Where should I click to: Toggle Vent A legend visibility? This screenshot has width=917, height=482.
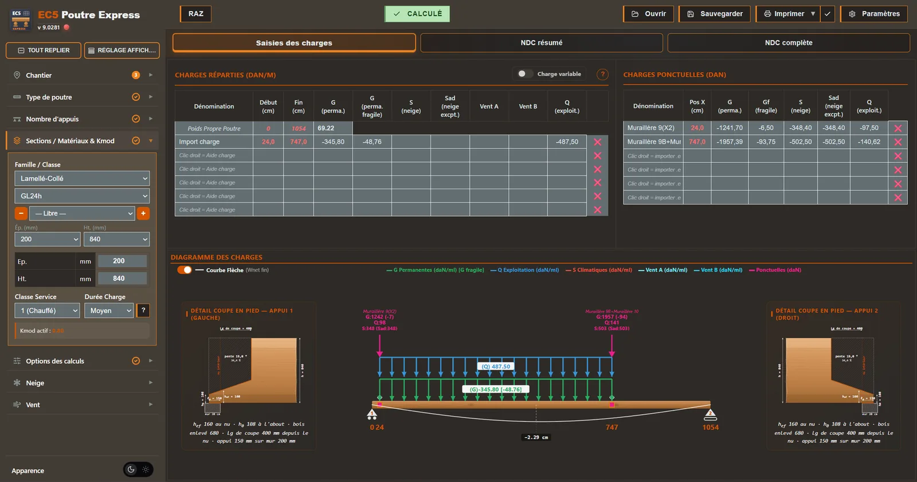click(663, 270)
